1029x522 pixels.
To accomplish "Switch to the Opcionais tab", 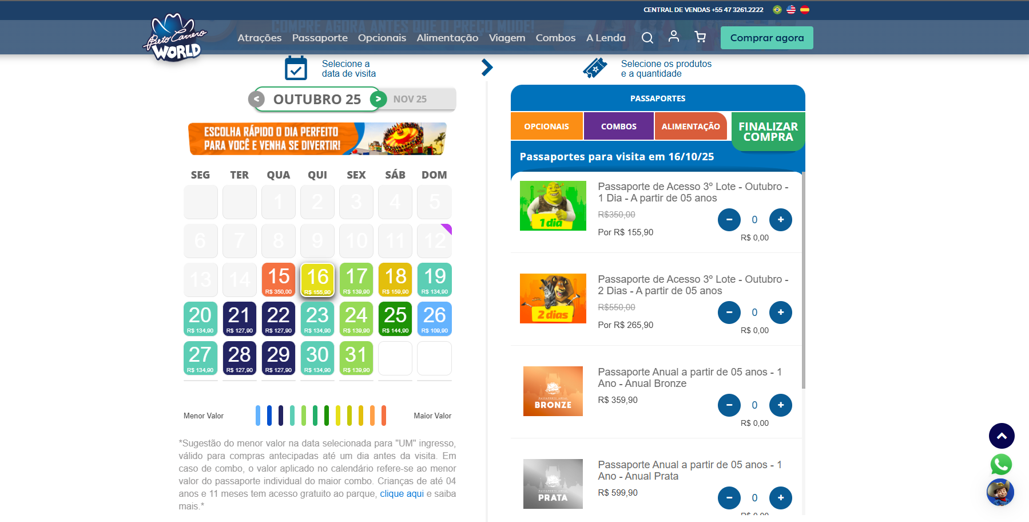I will (x=546, y=126).
